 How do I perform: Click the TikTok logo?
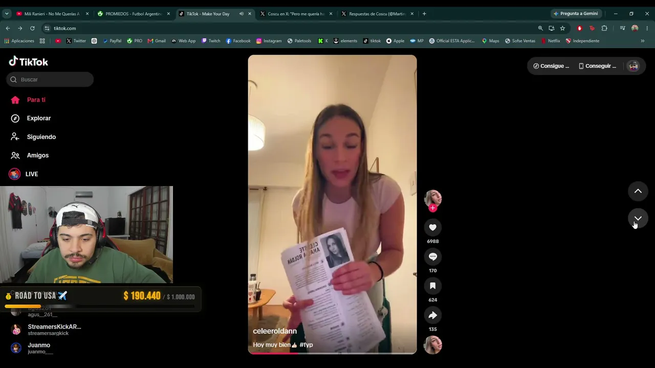tap(29, 61)
